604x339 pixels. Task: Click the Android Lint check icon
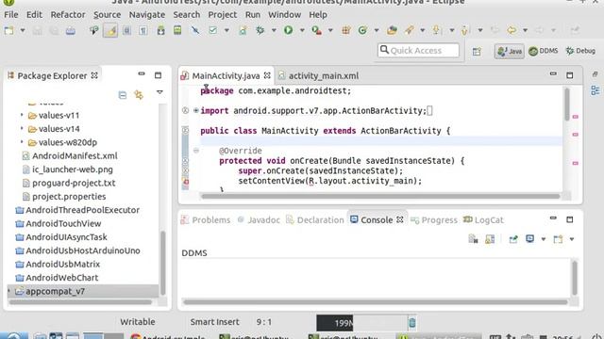(x=212, y=30)
